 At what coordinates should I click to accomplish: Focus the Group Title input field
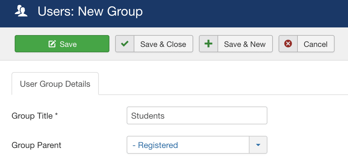197,115
